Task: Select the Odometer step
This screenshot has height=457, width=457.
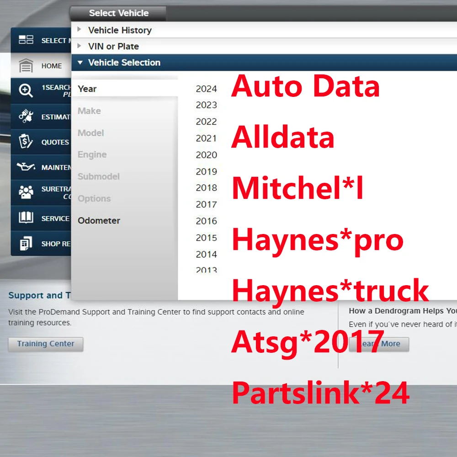Action: click(x=99, y=221)
